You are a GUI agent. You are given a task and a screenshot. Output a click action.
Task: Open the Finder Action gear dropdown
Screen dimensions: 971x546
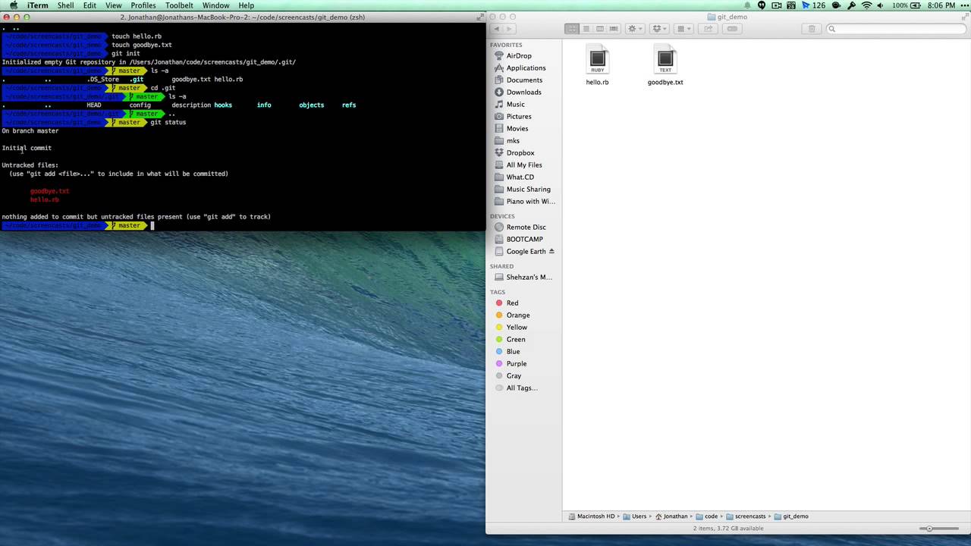click(x=634, y=29)
